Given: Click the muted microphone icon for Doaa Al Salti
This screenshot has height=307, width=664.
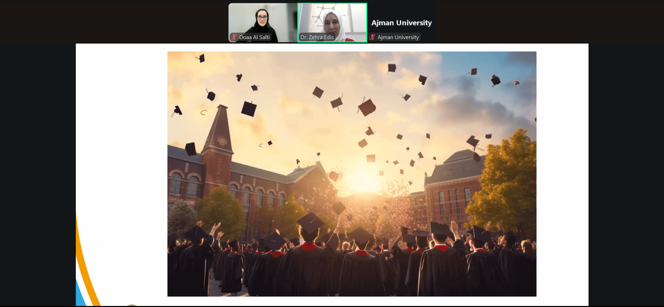Looking at the screenshot, I should pyautogui.click(x=234, y=37).
